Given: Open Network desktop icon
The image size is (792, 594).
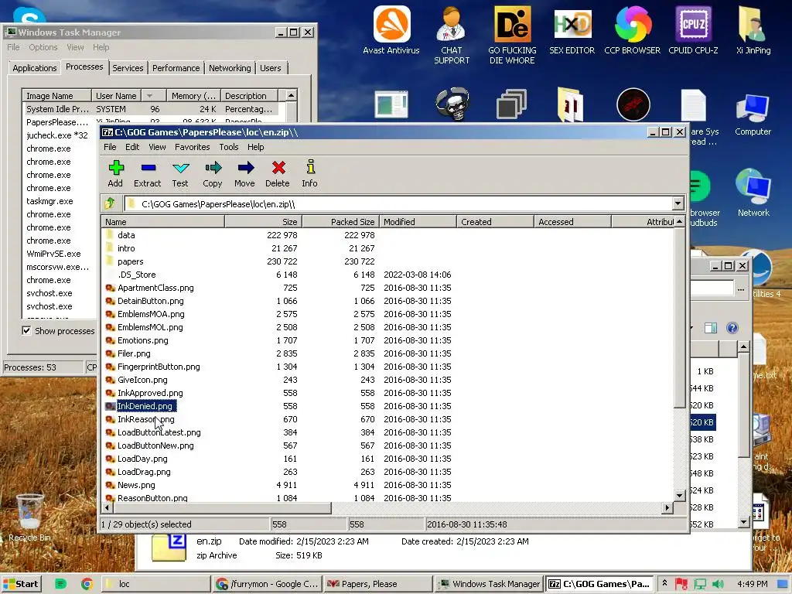Looking at the screenshot, I should [753, 193].
